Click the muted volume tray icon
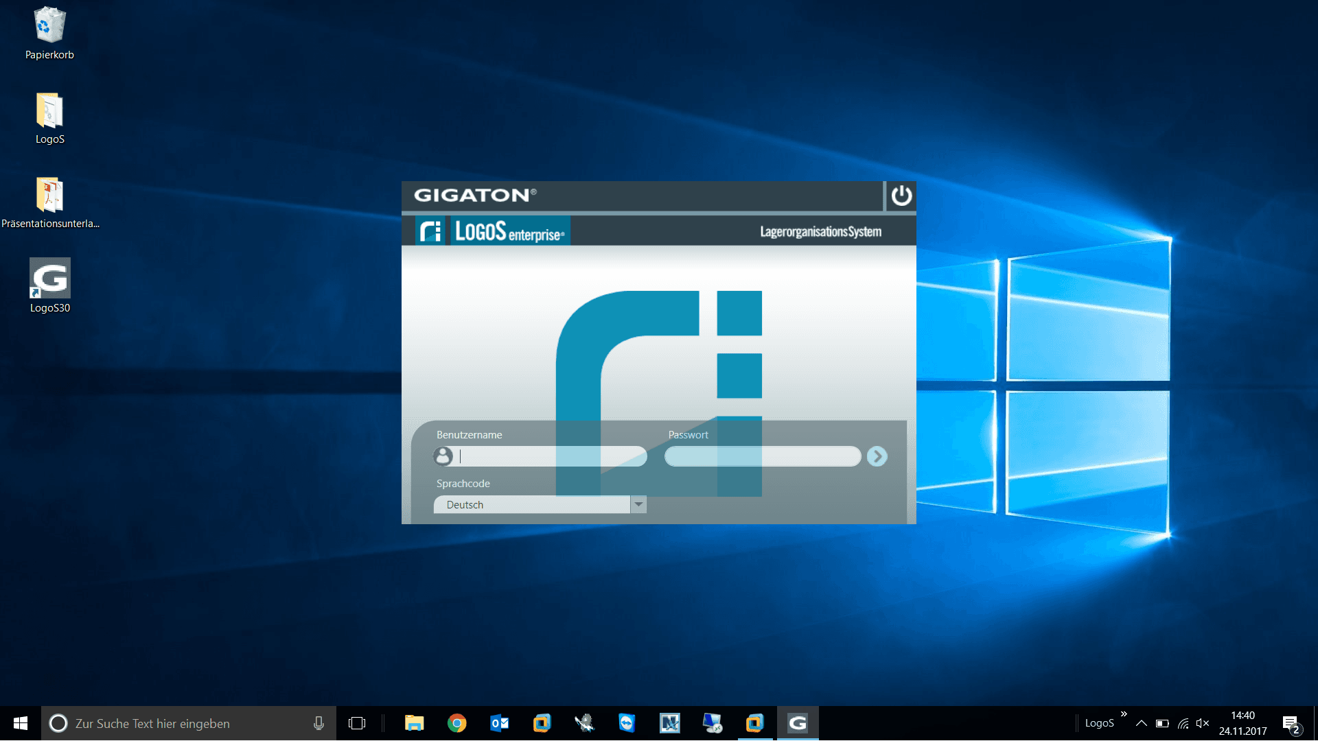The height and width of the screenshot is (741, 1318). click(1203, 723)
